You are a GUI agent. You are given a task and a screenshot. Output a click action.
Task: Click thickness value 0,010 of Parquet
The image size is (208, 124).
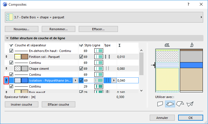tap(121, 57)
